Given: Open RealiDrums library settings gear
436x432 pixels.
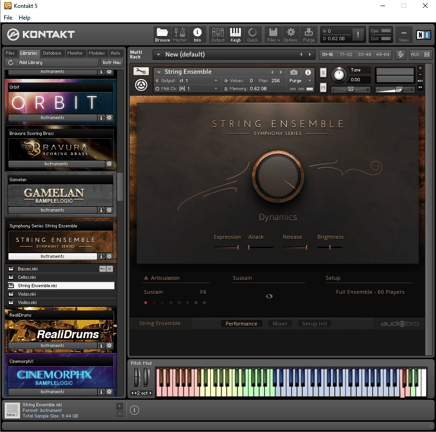Looking at the screenshot, I should point(109,346).
